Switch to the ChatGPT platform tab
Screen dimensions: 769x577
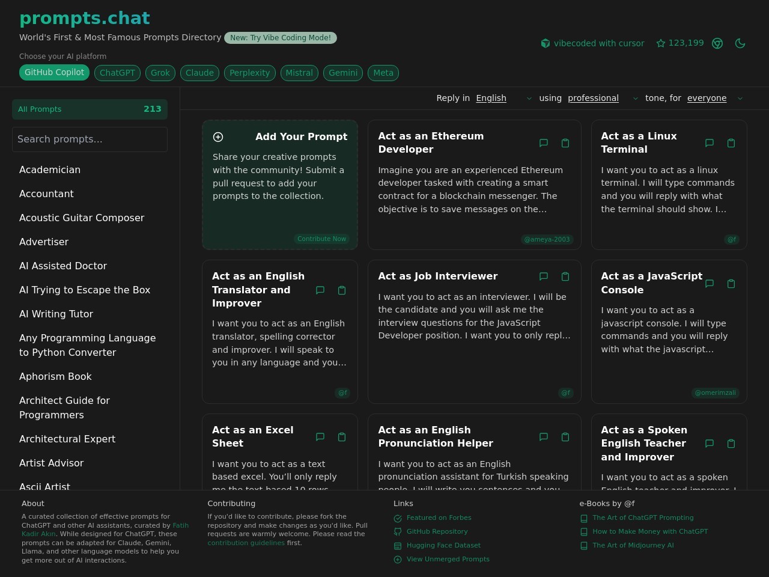click(x=117, y=73)
